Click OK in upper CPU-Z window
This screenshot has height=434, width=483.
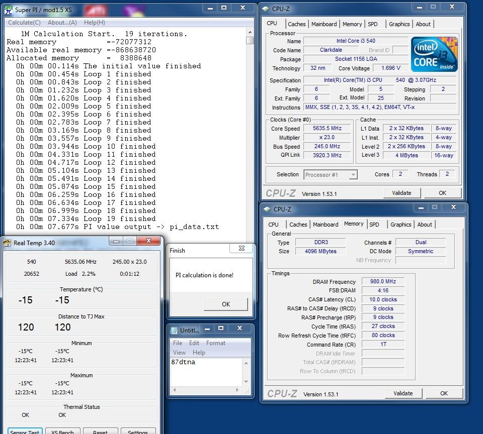coord(442,193)
